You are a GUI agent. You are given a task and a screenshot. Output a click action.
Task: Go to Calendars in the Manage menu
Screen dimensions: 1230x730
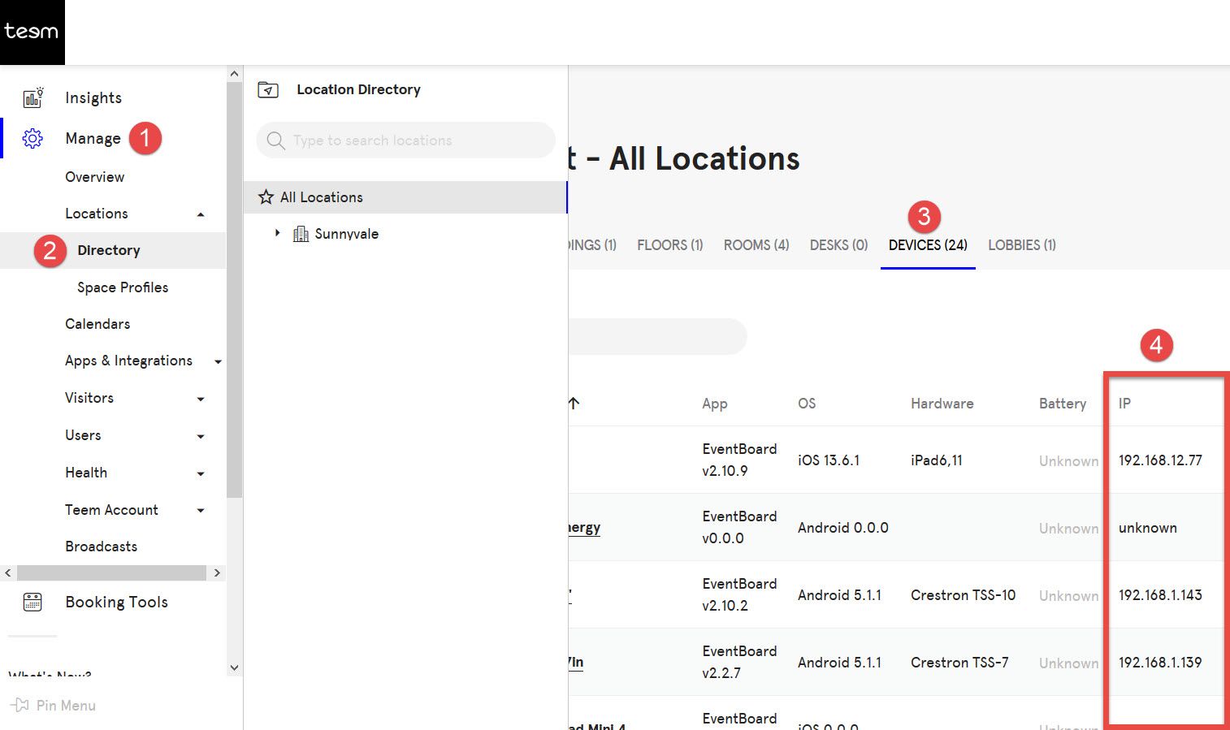[97, 324]
